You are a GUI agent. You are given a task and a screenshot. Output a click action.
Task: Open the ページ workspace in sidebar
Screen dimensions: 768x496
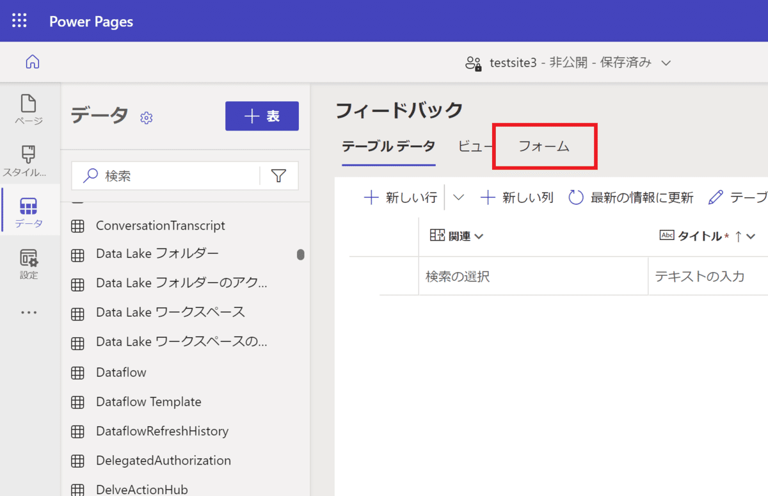[29, 110]
